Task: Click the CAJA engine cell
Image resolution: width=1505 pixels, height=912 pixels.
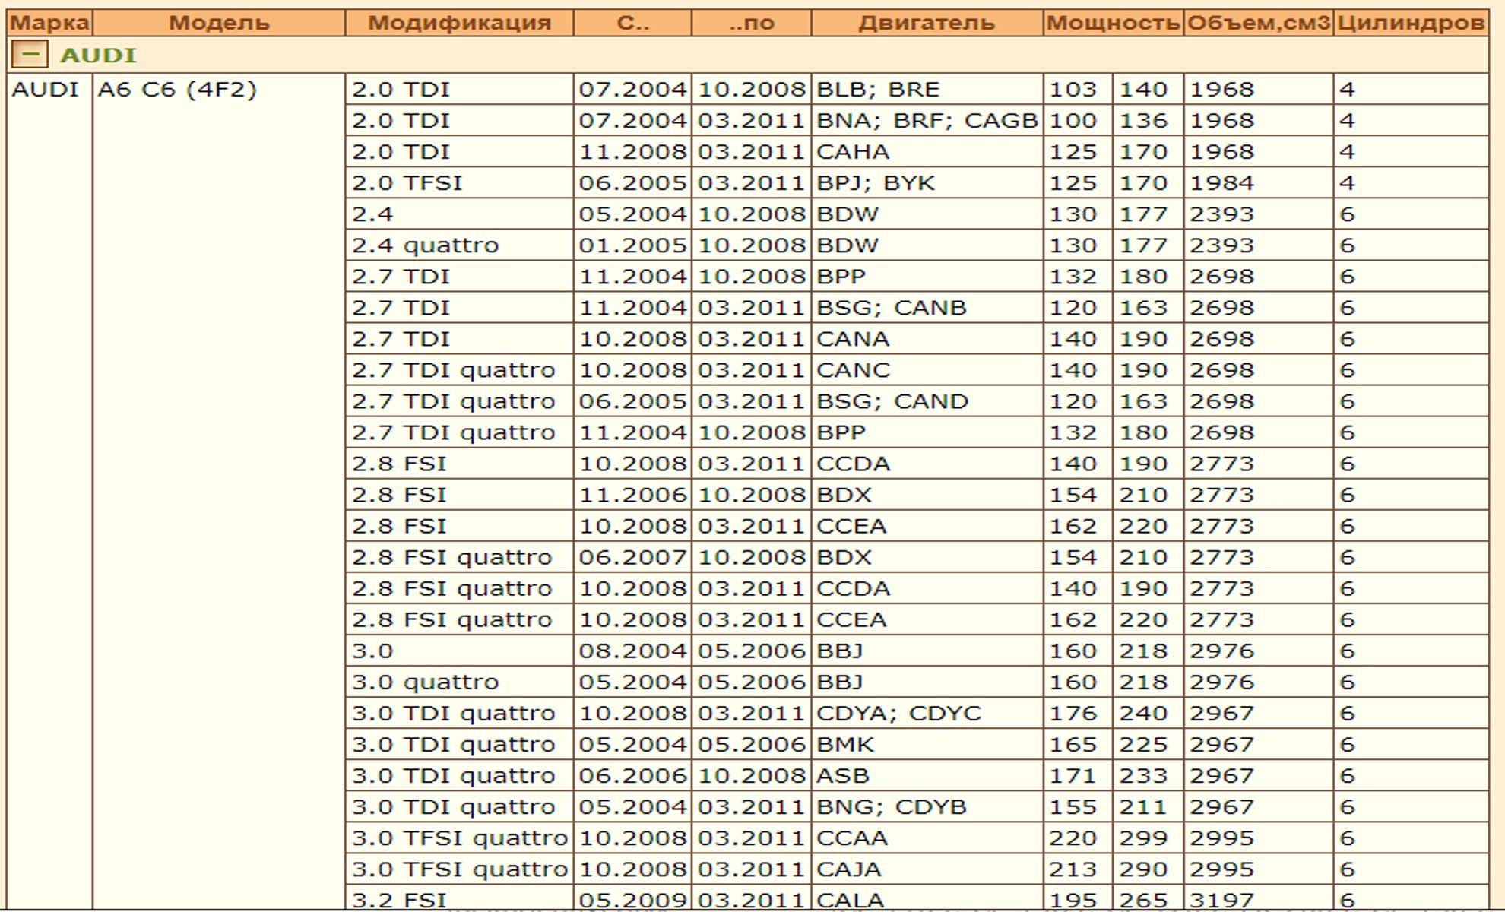Action: click(848, 869)
